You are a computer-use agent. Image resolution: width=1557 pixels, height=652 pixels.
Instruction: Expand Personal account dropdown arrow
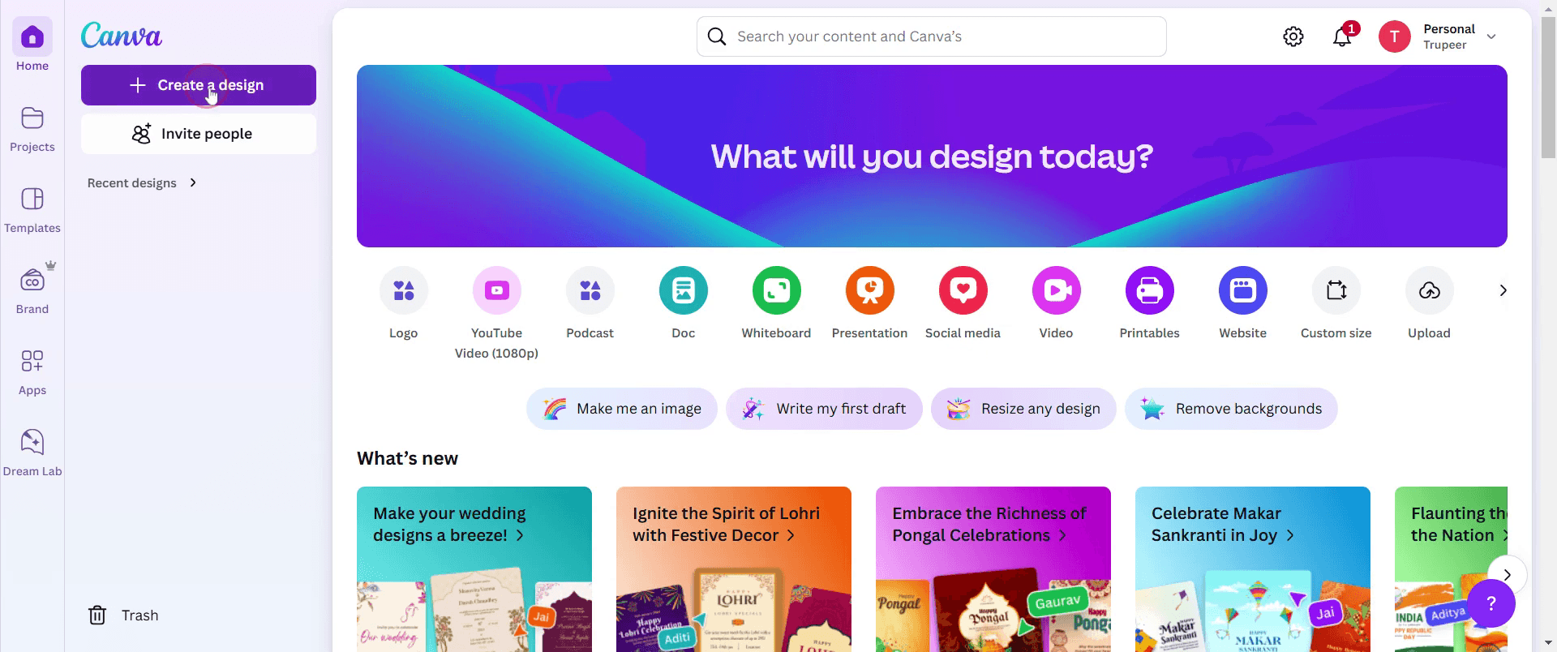tap(1491, 36)
